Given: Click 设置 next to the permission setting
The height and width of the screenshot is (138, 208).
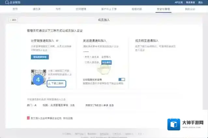Looking at the screenshot, I should tap(72, 105).
